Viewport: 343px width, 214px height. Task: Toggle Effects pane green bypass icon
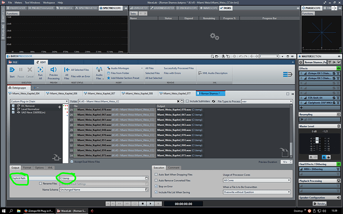[x=339, y=69]
